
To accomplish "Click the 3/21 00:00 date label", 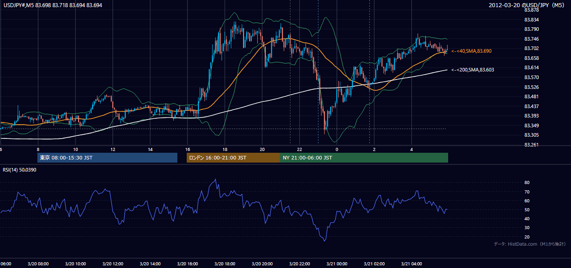I will pos(337,264).
